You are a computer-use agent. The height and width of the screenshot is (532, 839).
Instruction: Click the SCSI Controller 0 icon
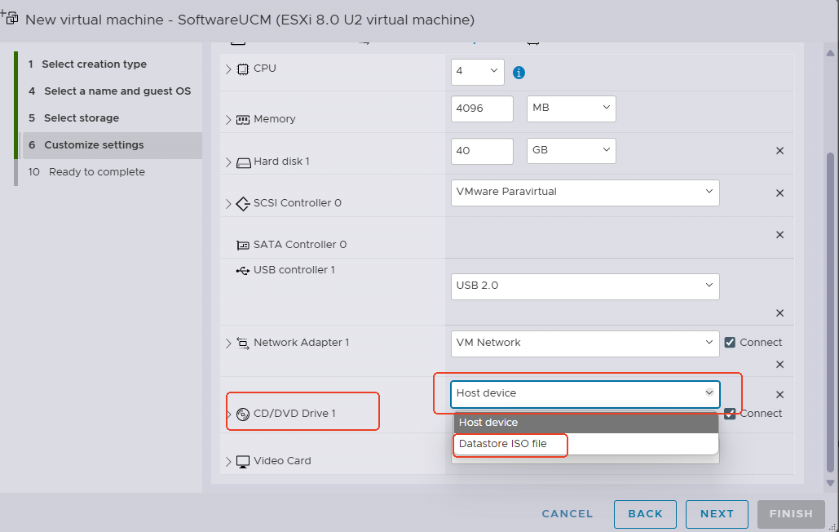[x=243, y=203]
